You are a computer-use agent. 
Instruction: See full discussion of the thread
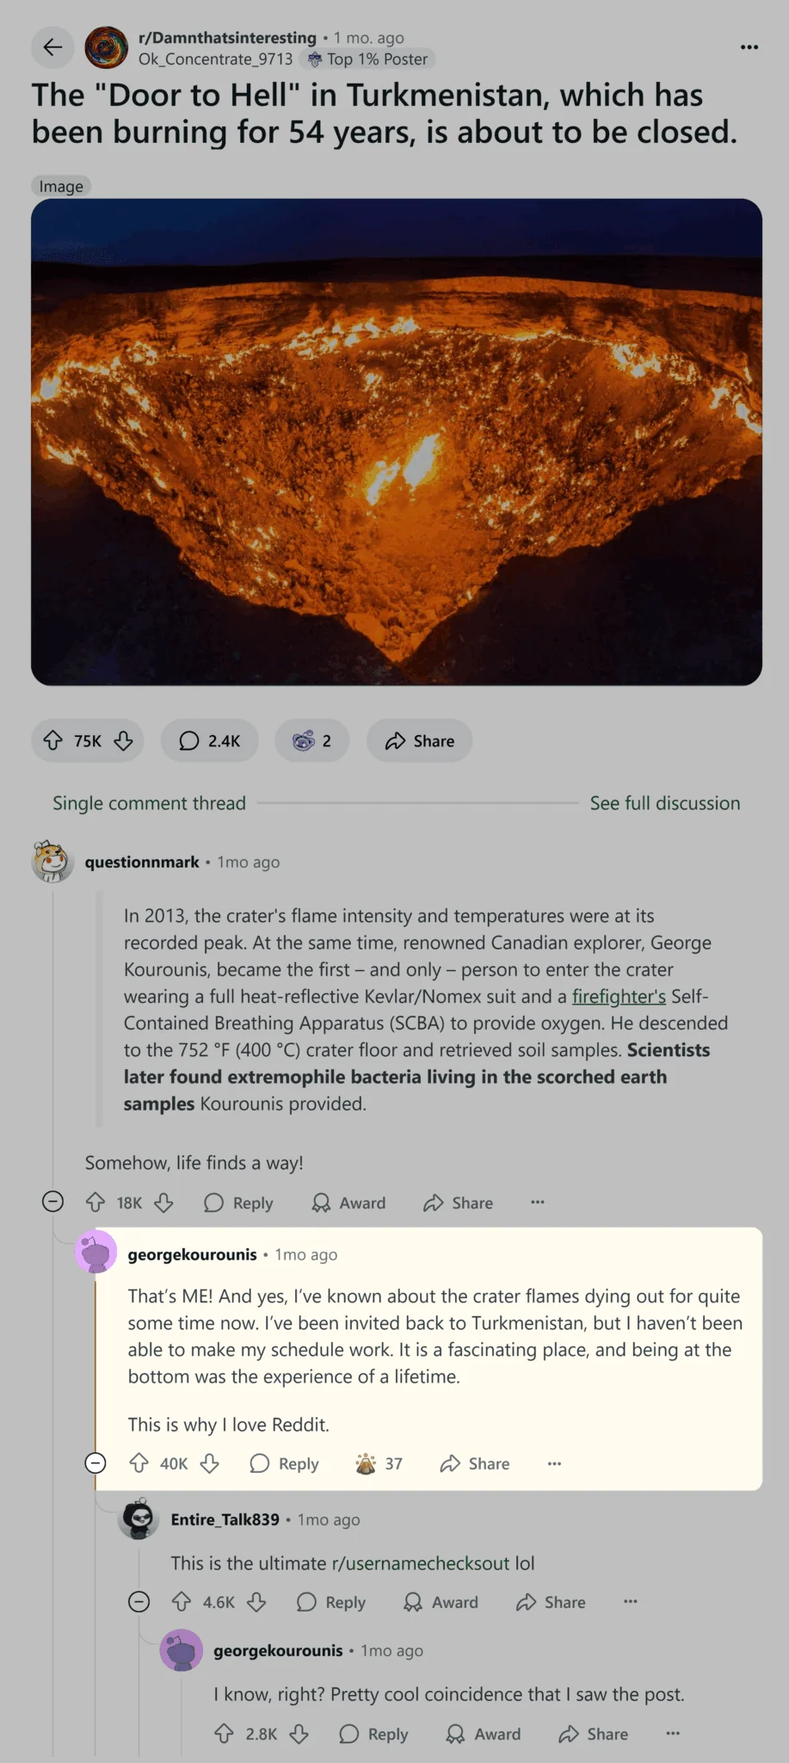[664, 803]
